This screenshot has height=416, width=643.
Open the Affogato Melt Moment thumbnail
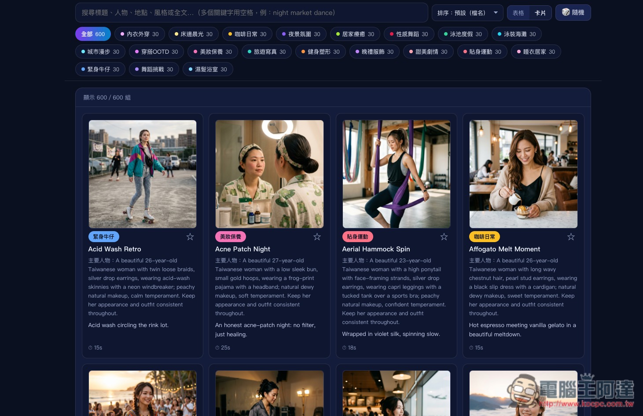point(523,174)
